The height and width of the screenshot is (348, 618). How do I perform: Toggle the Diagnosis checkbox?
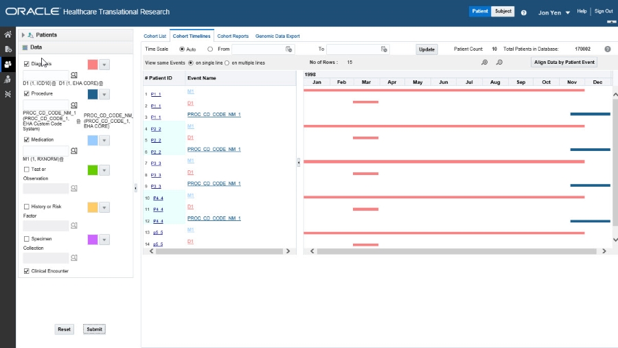[26, 63]
